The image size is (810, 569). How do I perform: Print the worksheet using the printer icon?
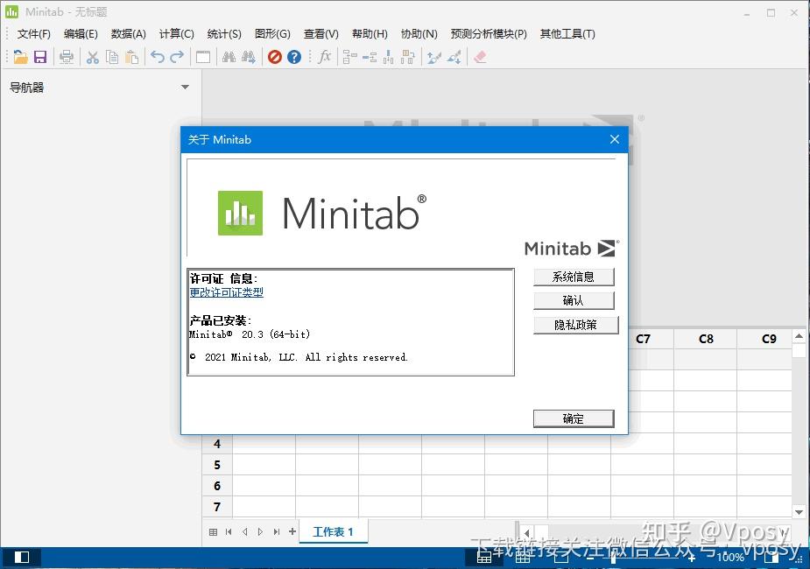pyautogui.click(x=67, y=57)
